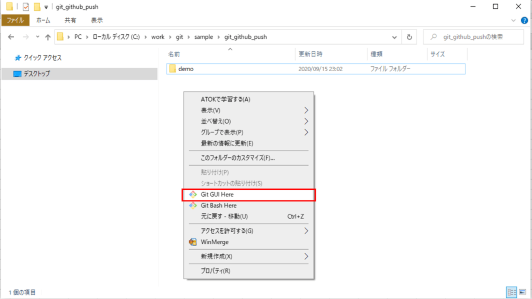The height and width of the screenshot is (299, 532).
Task: Click the Git GUI Here icon
Action: click(193, 195)
